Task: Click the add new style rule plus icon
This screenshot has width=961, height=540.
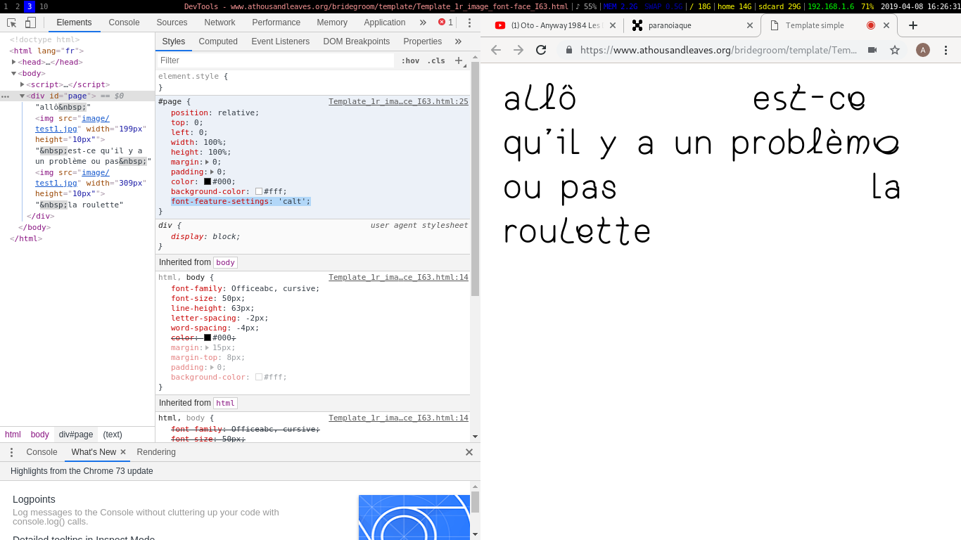Action: tap(459, 60)
